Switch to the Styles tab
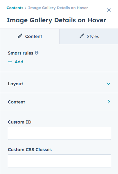Screen dimensions: 118x174 (89, 36)
